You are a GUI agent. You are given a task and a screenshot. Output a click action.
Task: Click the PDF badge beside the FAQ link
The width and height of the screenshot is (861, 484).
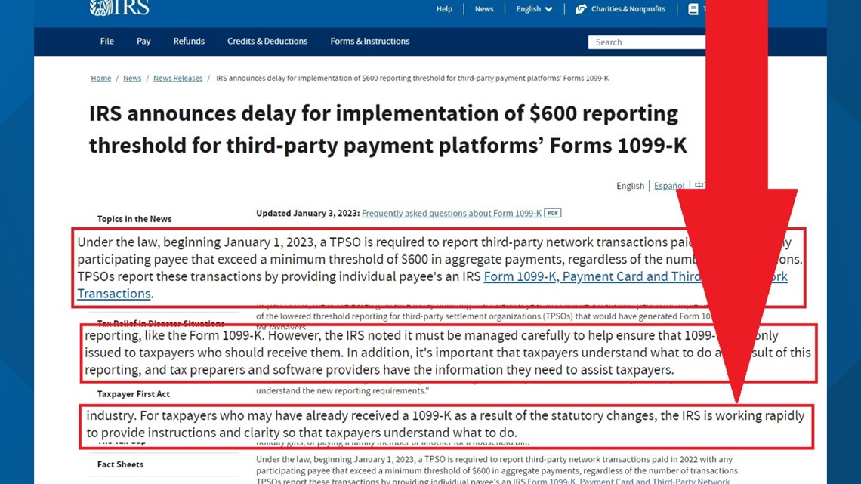click(x=552, y=213)
